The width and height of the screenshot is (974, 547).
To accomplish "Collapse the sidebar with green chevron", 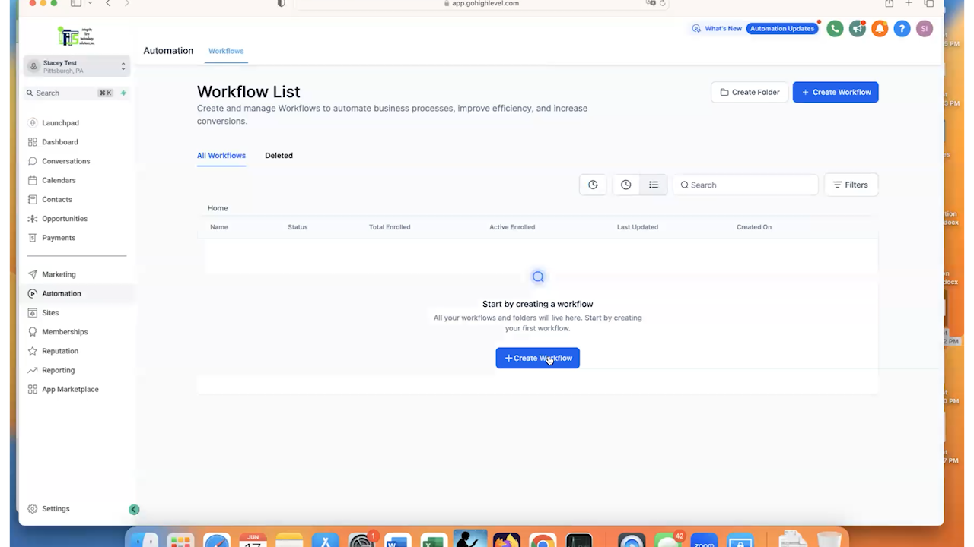I will [134, 509].
